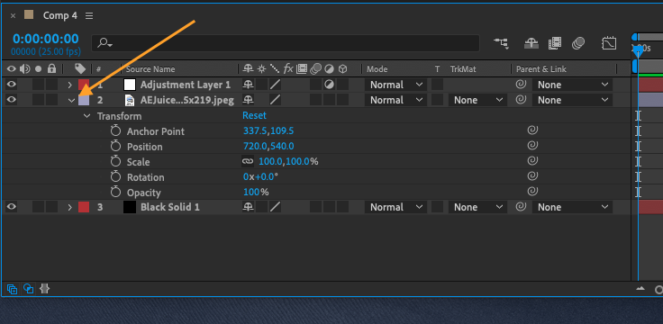Click the search magnifier icon
This screenshot has height=324, width=663.
[104, 42]
